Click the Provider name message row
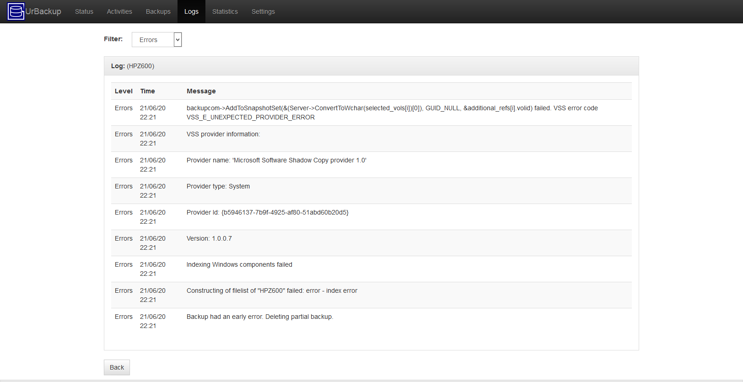Image resolution: width=743 pixels, height=382 pixels. coord(276,160)
